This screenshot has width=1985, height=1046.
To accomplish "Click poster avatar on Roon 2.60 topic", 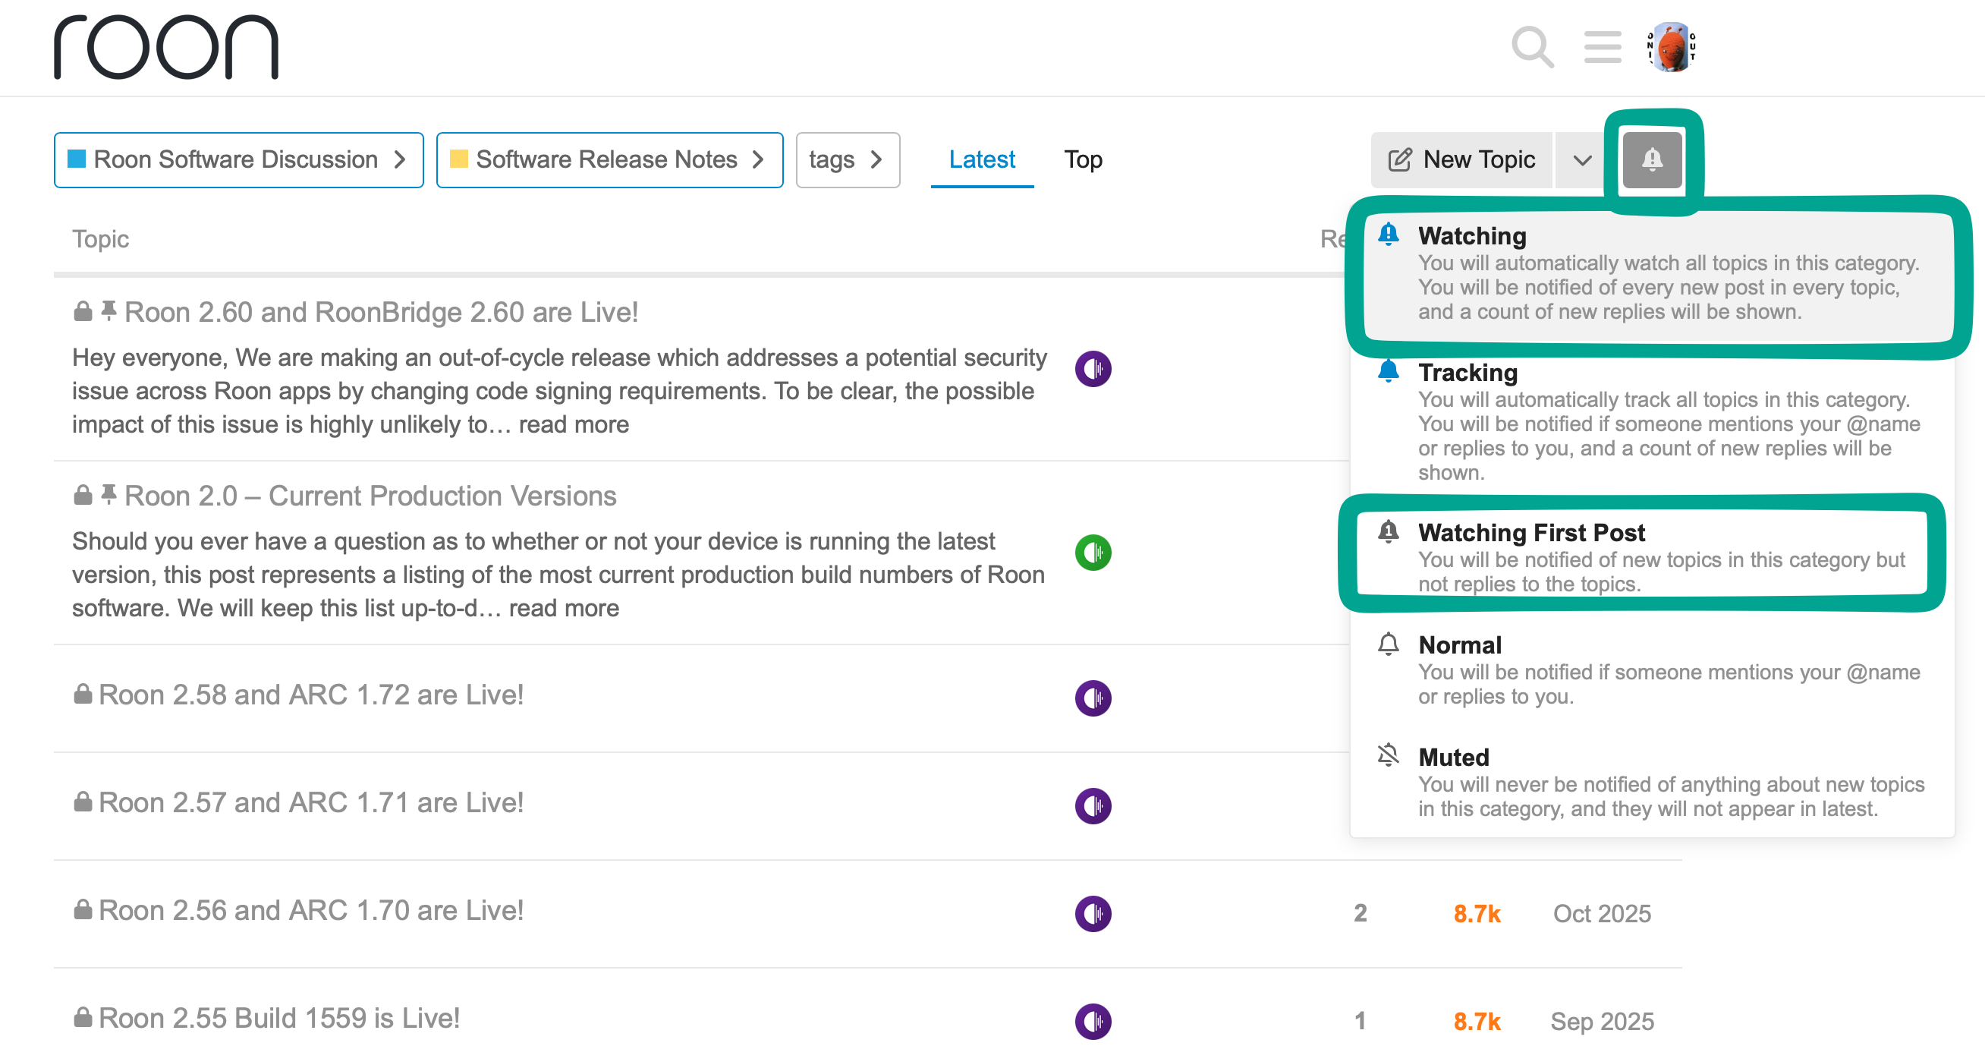I will point(1093,369).
